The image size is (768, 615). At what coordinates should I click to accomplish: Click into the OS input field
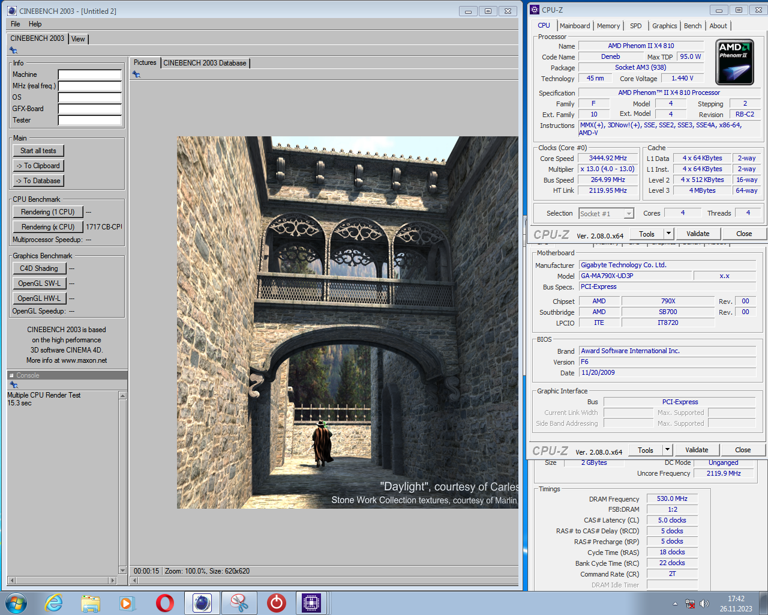pyautogui.click(x=89, y=98)
